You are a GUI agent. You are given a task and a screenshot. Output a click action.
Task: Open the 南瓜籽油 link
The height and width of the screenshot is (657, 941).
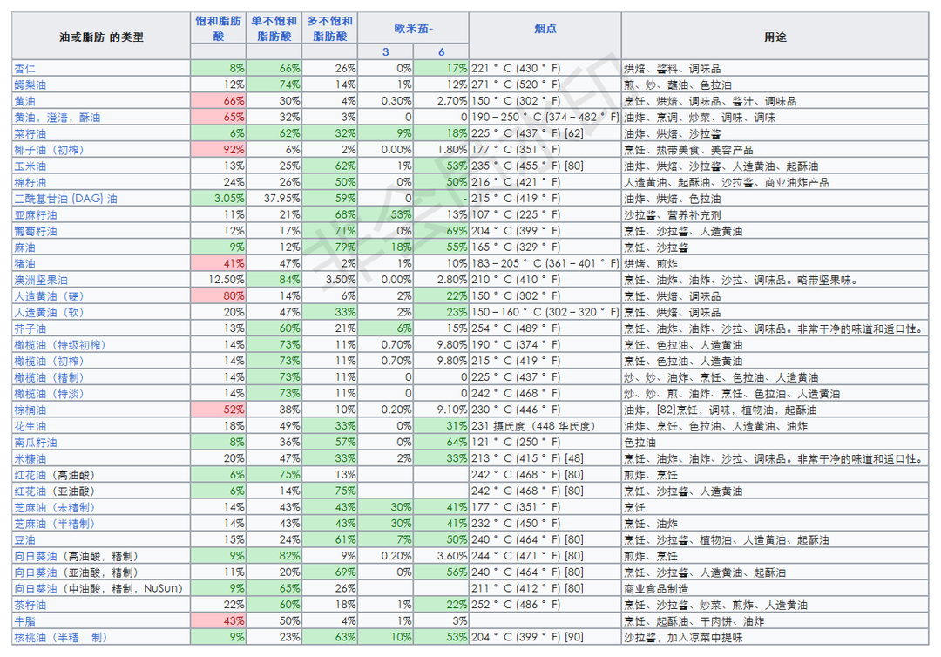[x=36, y=442]
